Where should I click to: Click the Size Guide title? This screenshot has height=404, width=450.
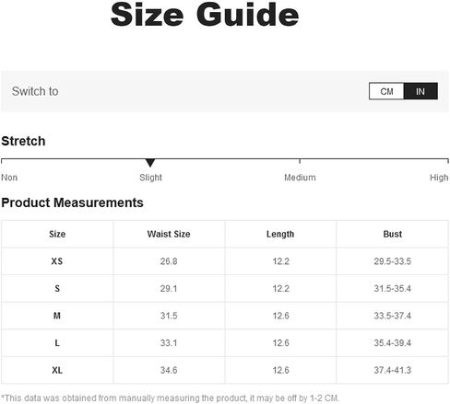point(205,15)
